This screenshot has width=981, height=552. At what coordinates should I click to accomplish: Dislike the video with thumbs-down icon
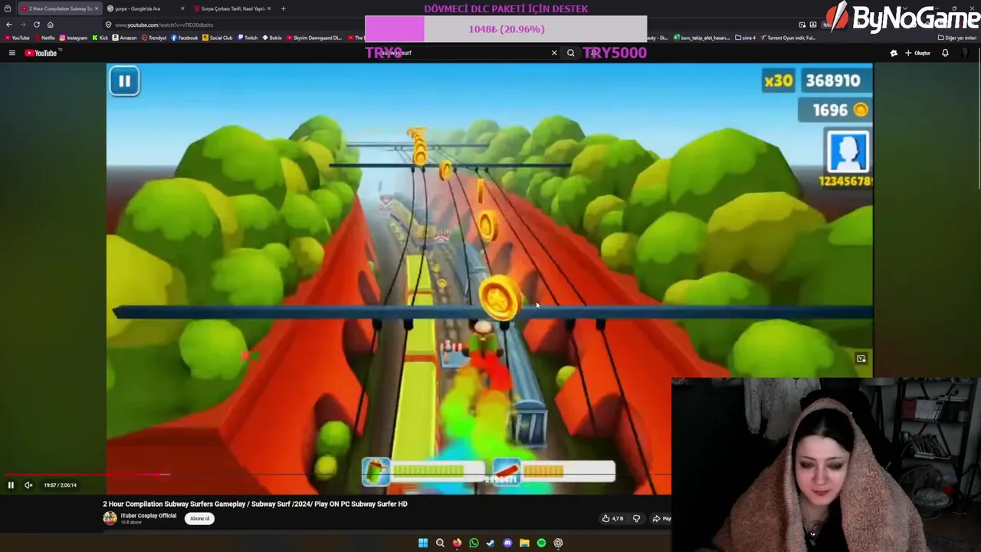click(x=636, y=518)
